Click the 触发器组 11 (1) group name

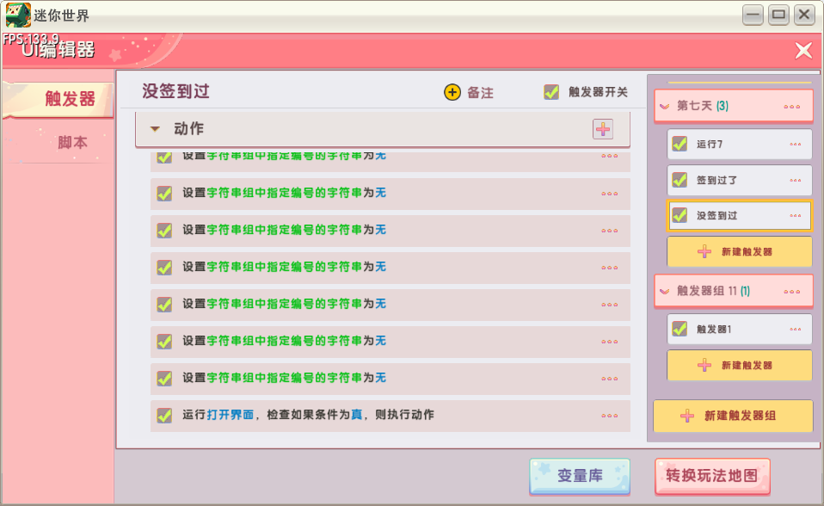click(713, 292)
